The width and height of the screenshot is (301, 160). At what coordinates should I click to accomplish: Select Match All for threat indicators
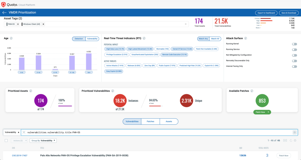(215, 39)
